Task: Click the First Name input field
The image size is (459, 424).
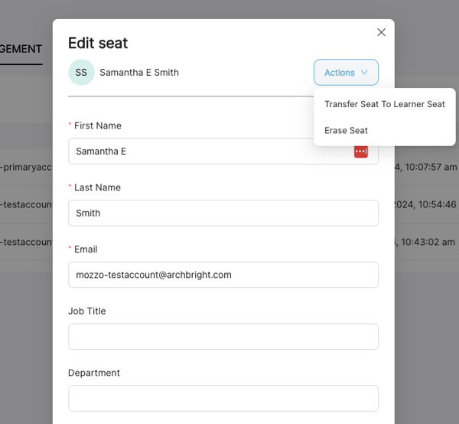Action: coord(223,152)
